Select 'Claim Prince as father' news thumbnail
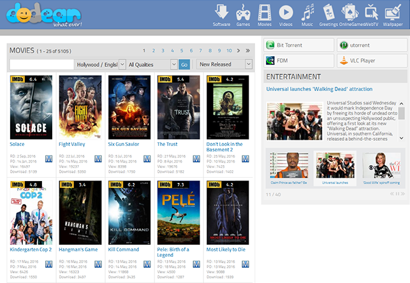The image size is (410, 283). (289, 165)
